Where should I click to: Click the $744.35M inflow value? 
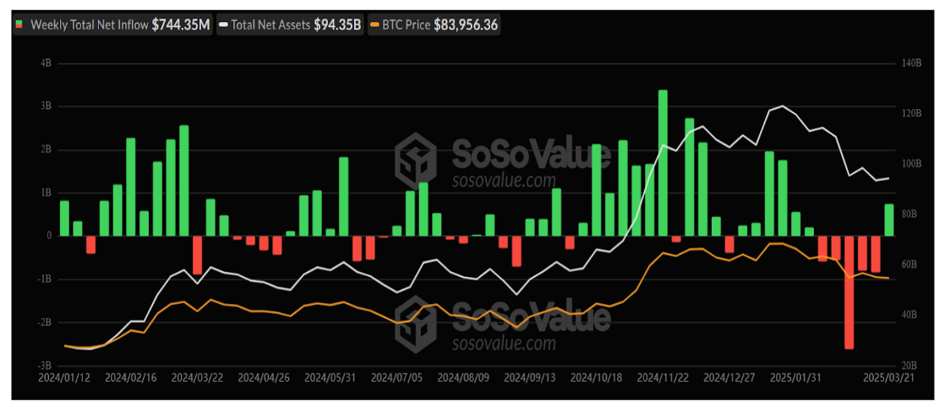(x=181, y=25)
